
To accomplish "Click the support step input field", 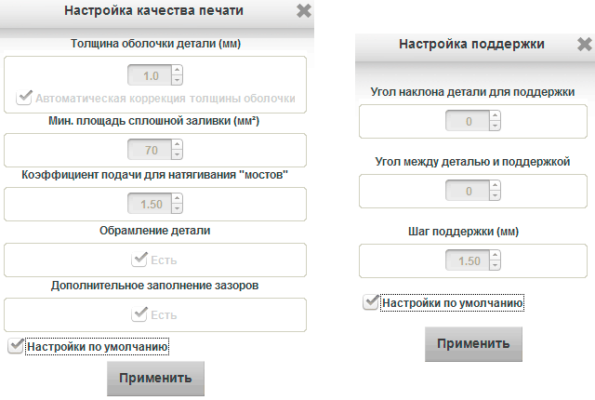I will [468, 260].
